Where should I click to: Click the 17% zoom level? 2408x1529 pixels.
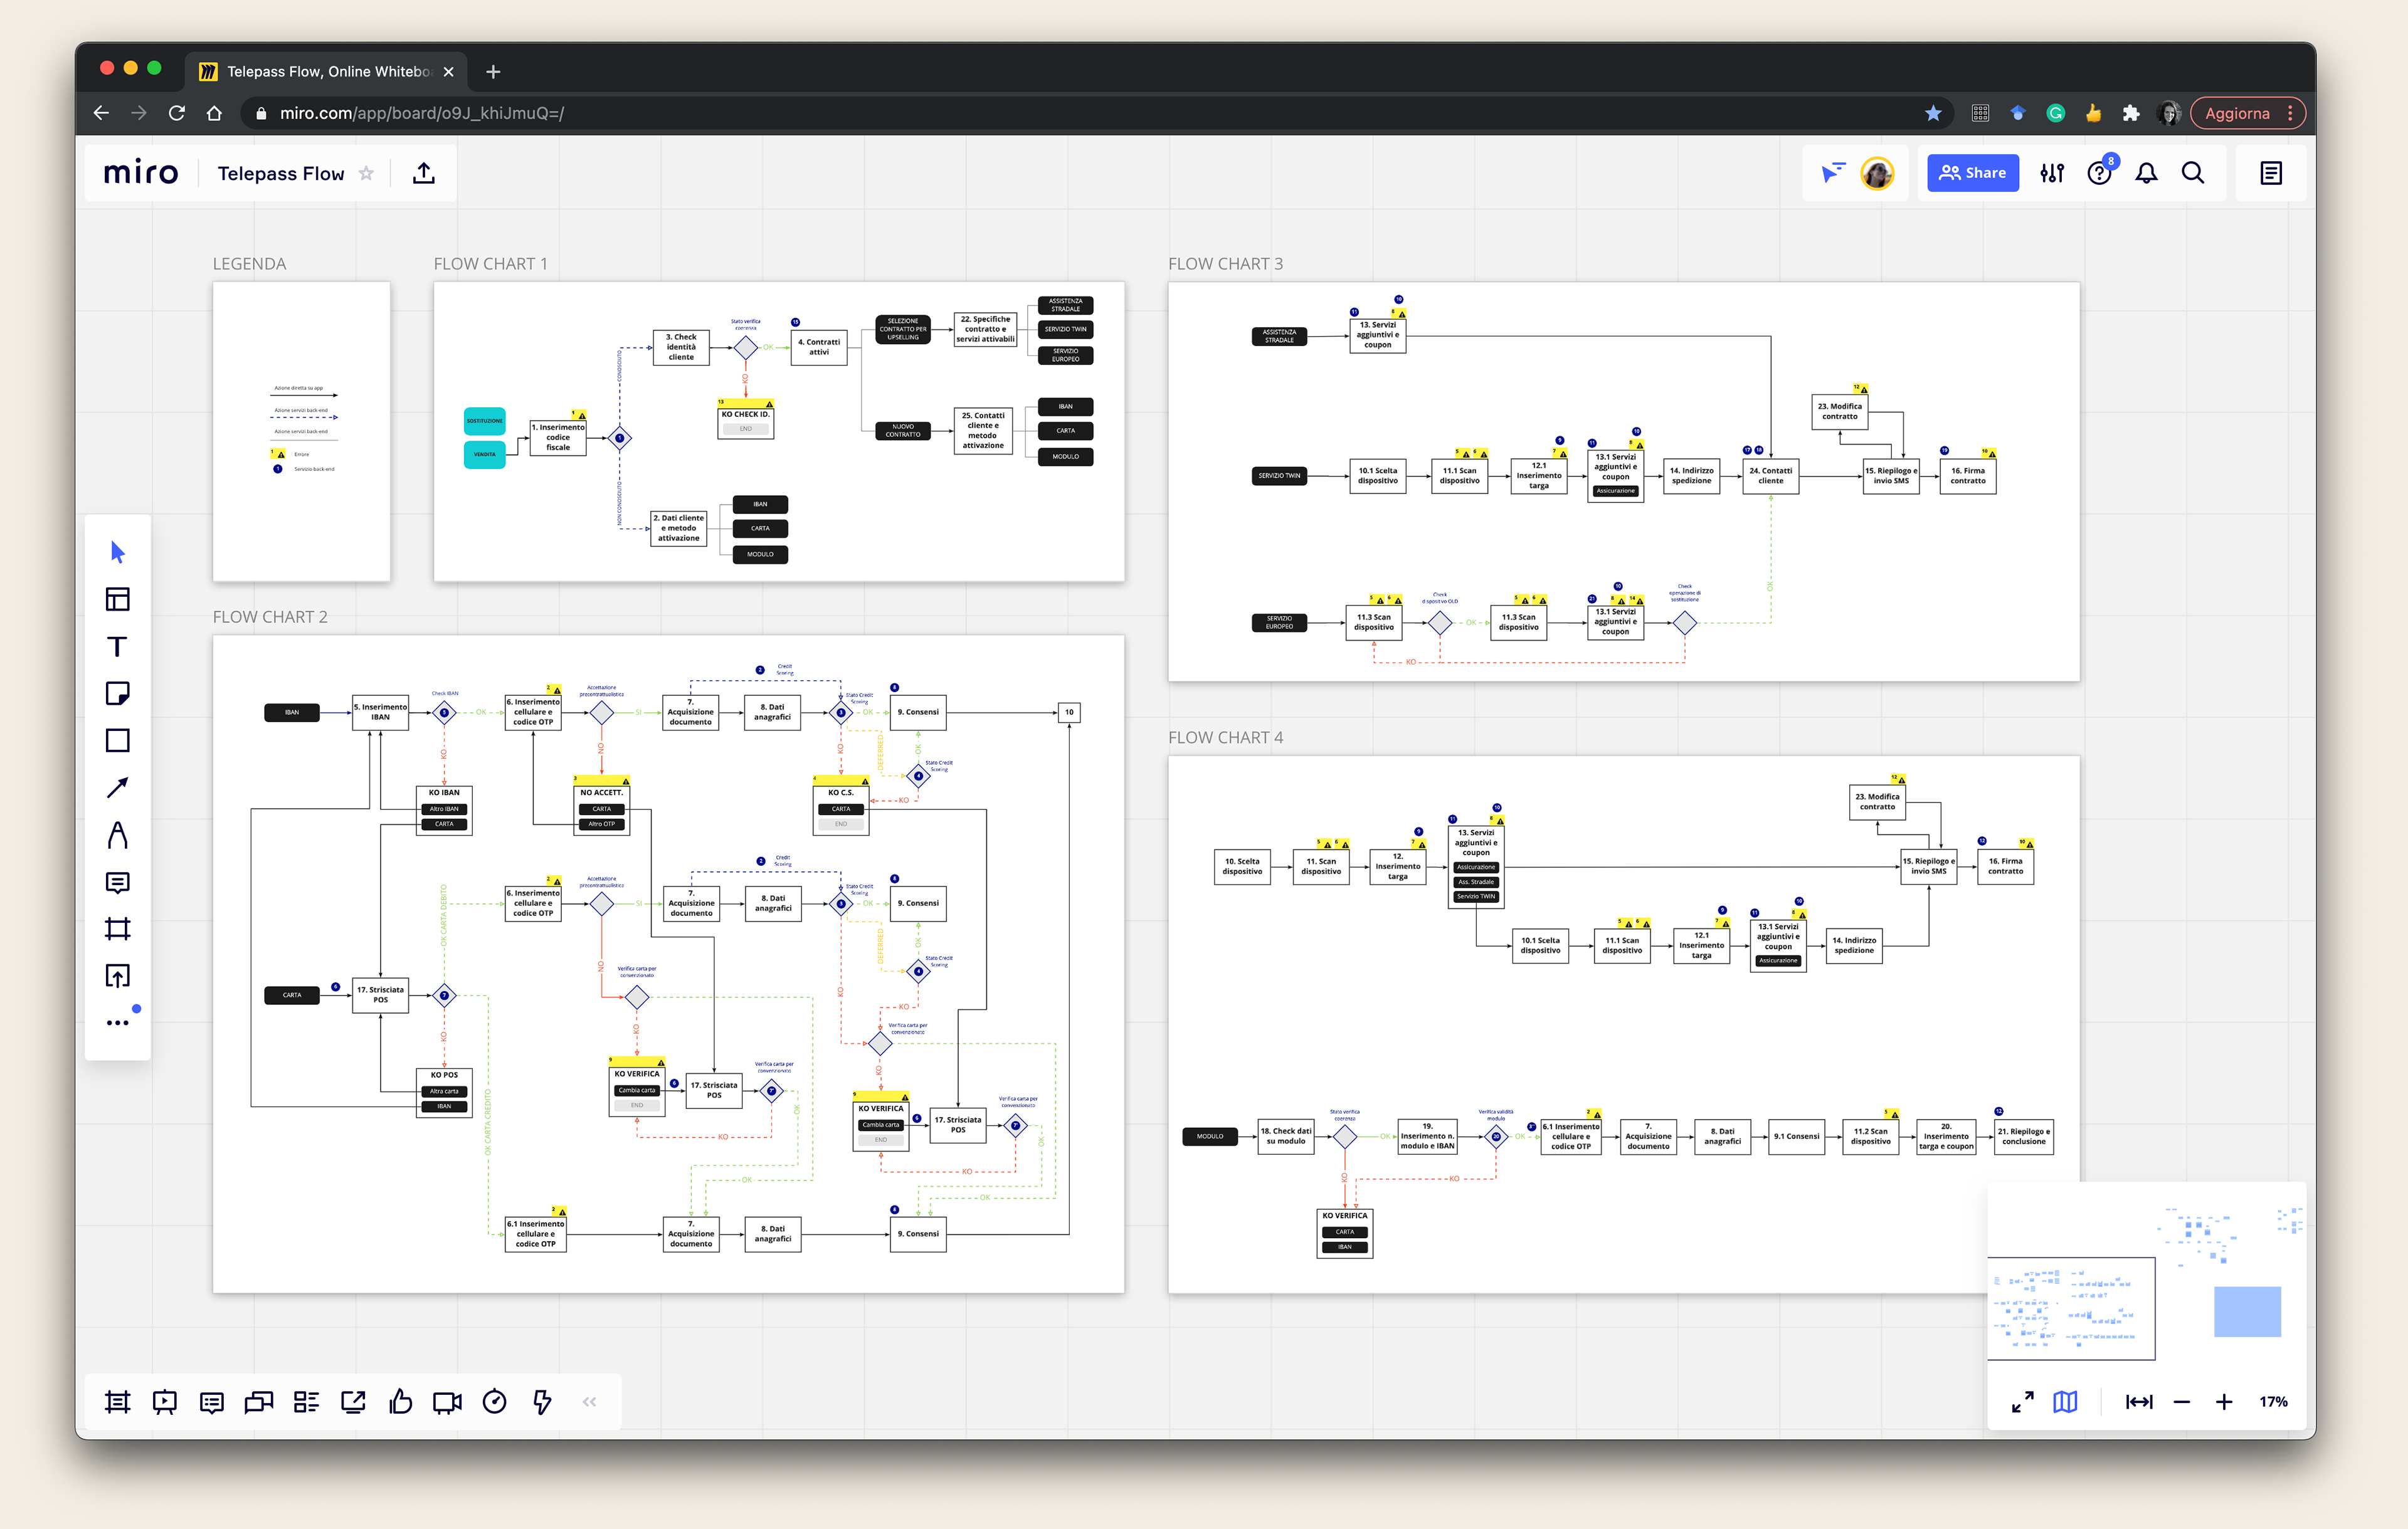[x=2273, y=1402]
